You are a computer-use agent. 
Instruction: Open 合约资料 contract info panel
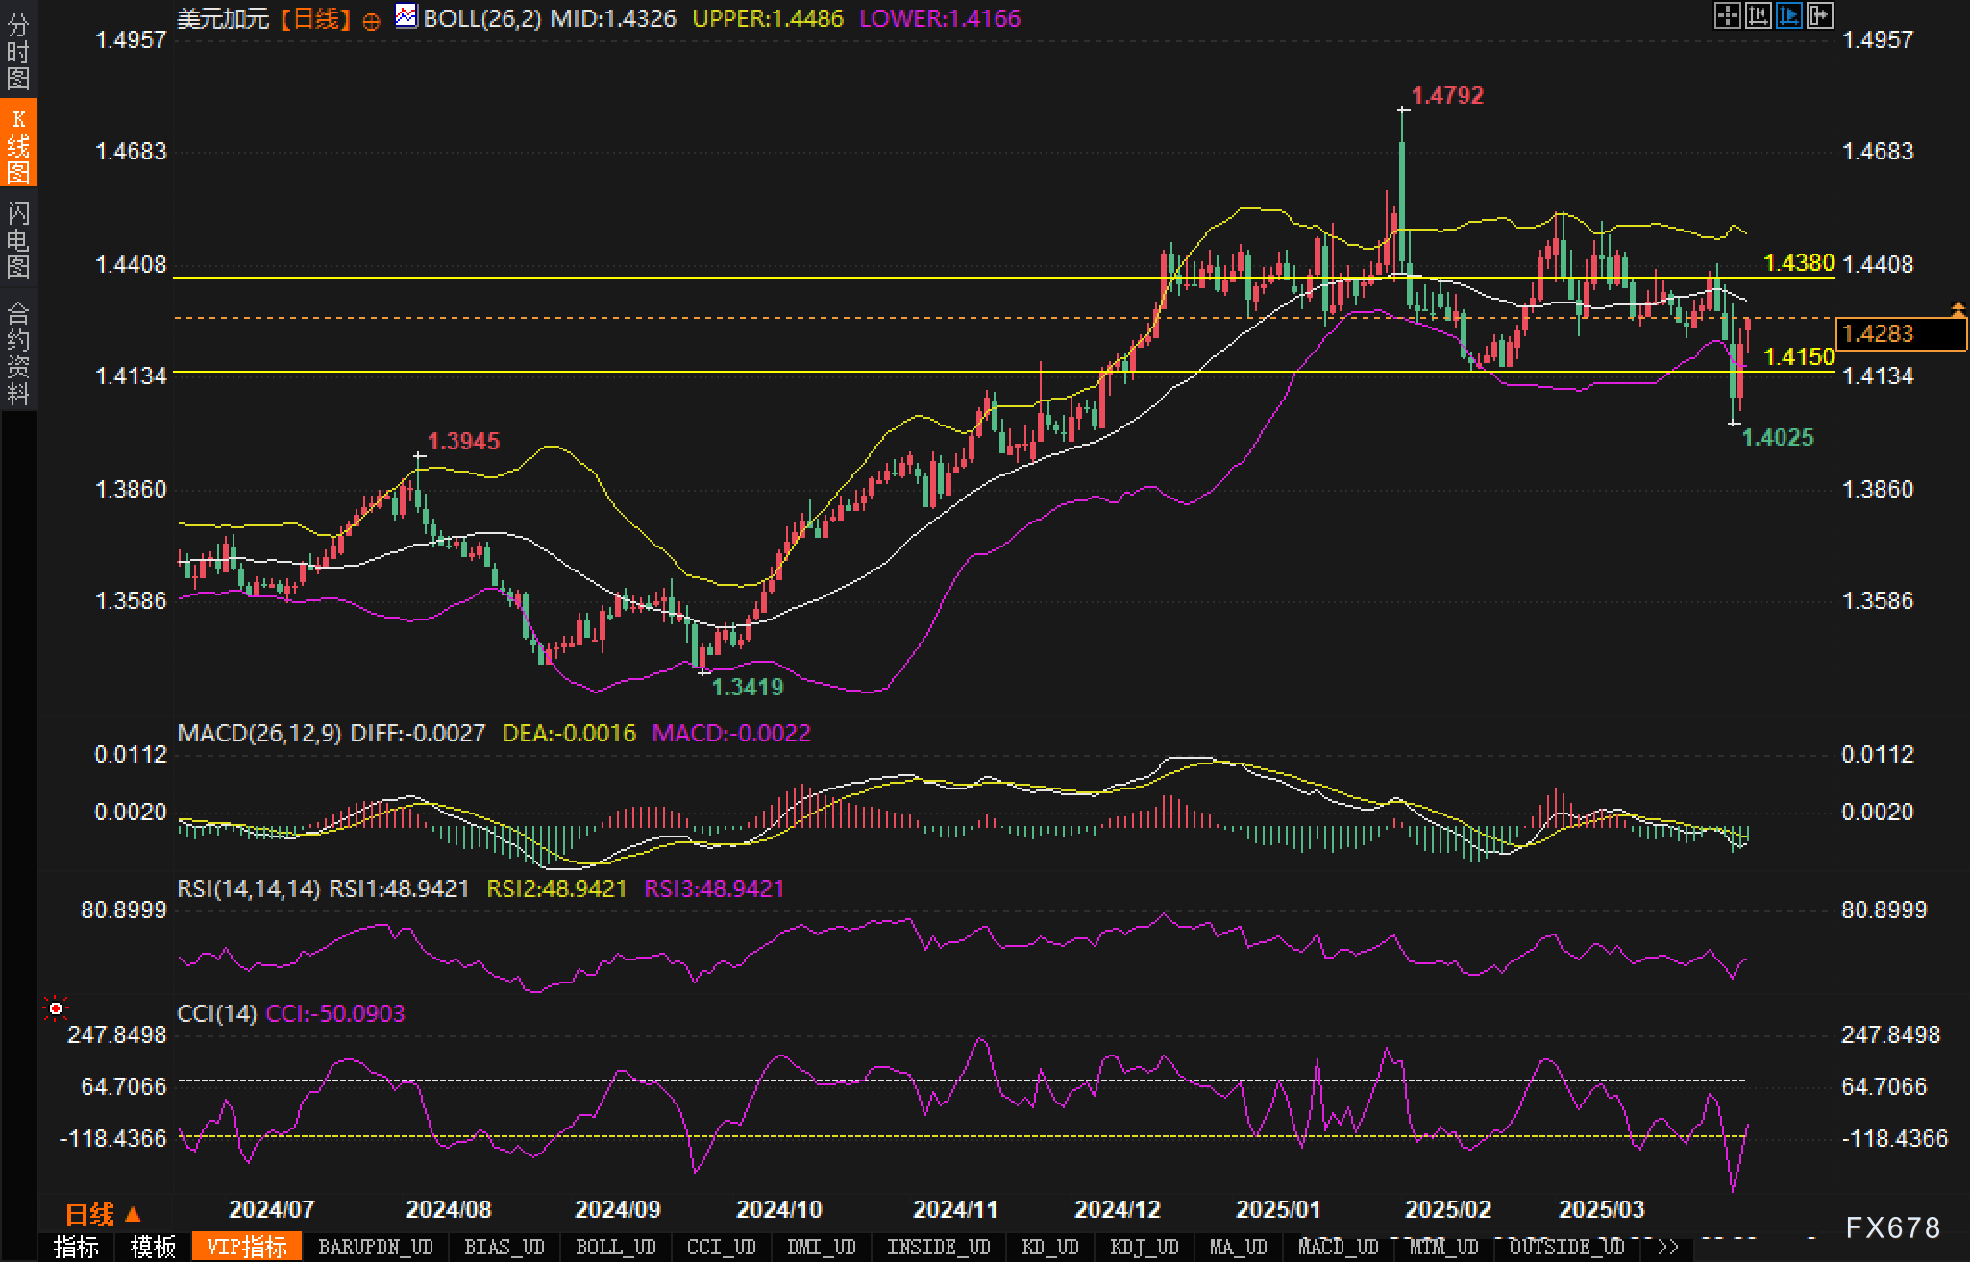(17, 352)
